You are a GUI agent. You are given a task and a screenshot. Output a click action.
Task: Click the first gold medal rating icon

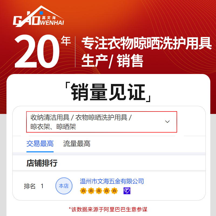83,191
